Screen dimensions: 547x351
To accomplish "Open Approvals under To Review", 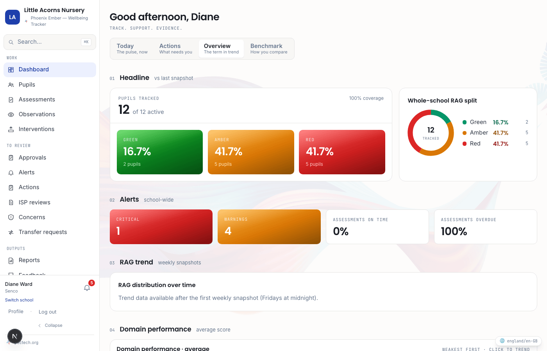I will pos(50,158).
